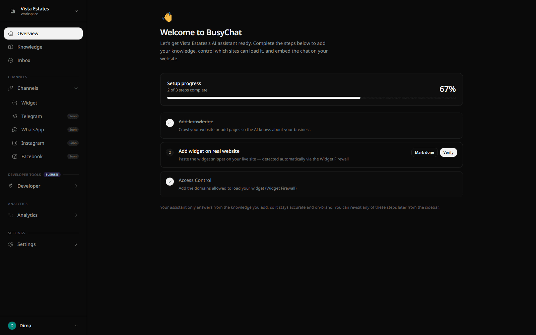Image resolution: width=536 pixels, height=335 pixels.
Task: Click the Inbox chat bubble icon
Action: 11,60
